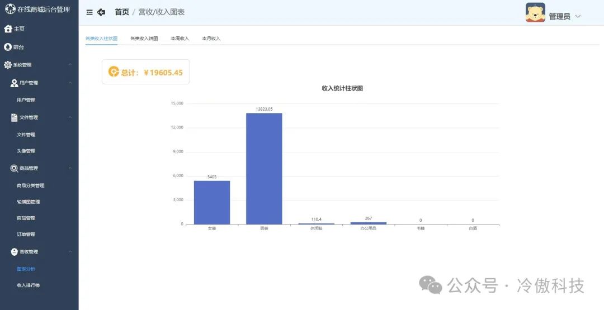
Task: Collapse the 商品管理 group chevron
Action: click(x=70, y=168)
